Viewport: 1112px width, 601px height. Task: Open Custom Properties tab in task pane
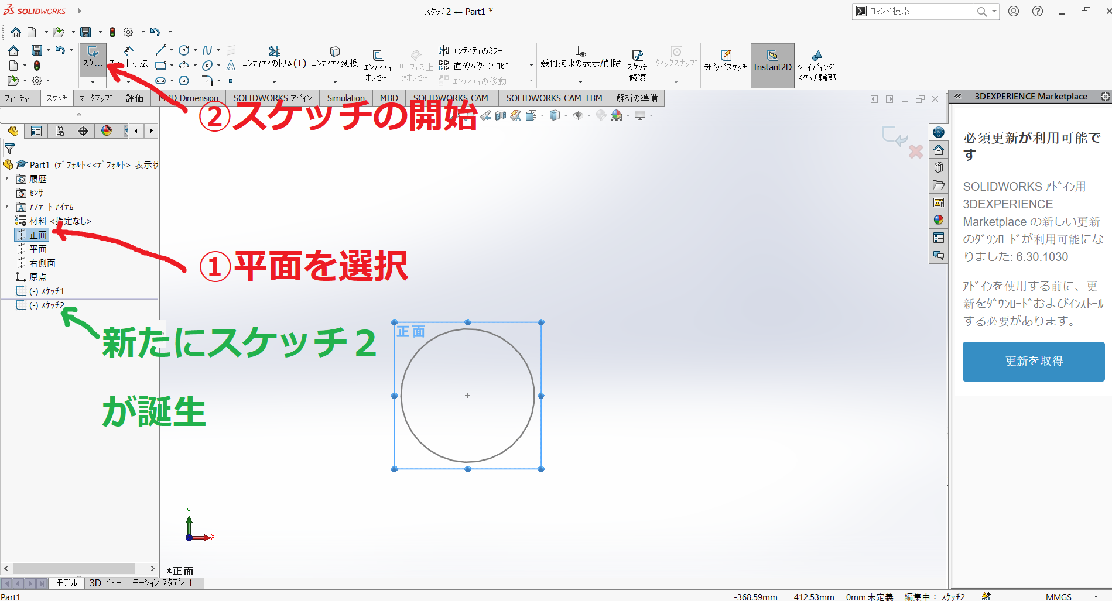click(939, 238)
